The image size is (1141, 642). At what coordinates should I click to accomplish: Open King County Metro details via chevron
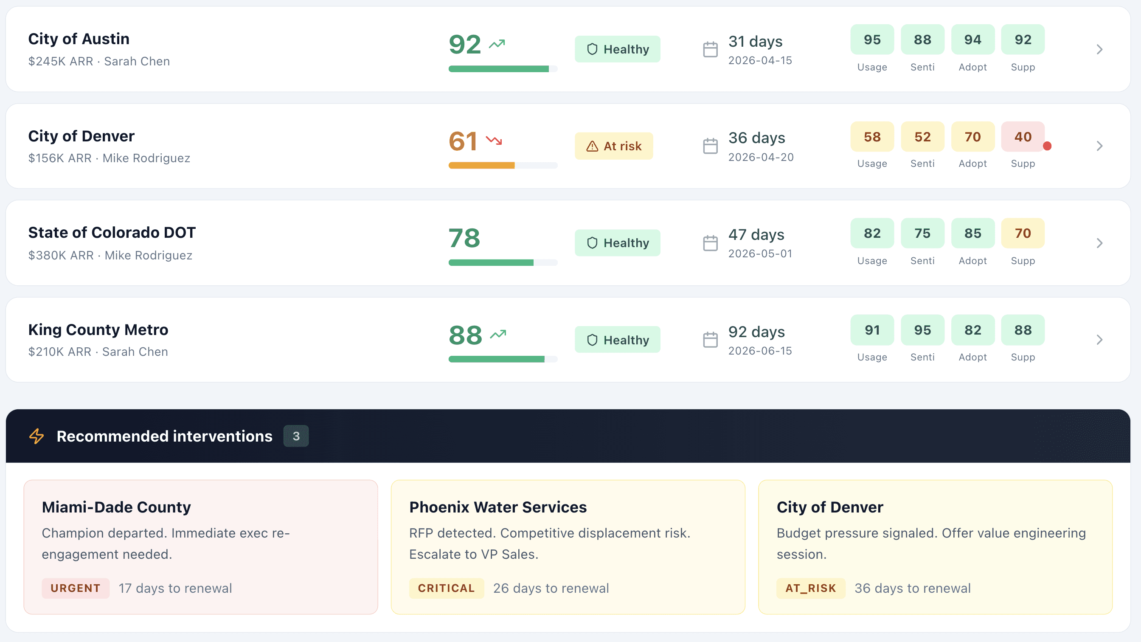pyautogui.click(x=1099, y=340)
